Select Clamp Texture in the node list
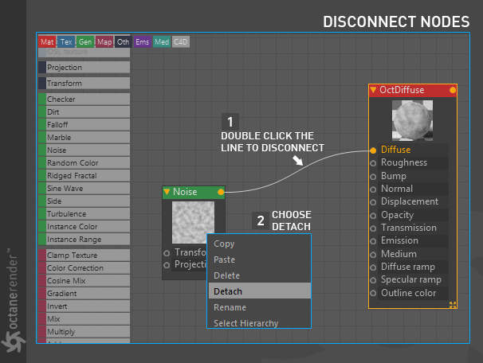Screen dimensions: 483x363 [x=84, y=256]
